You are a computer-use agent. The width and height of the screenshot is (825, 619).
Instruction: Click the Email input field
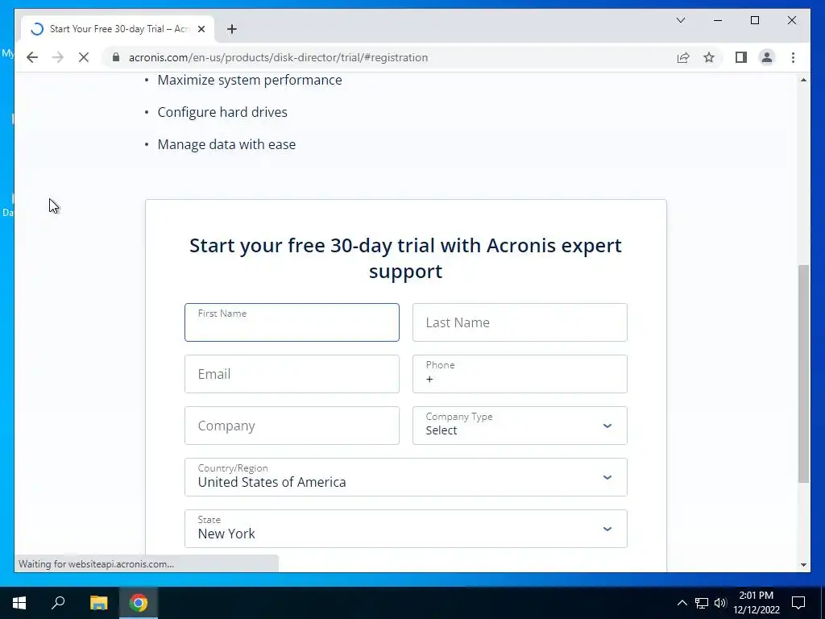coord(292,374)
